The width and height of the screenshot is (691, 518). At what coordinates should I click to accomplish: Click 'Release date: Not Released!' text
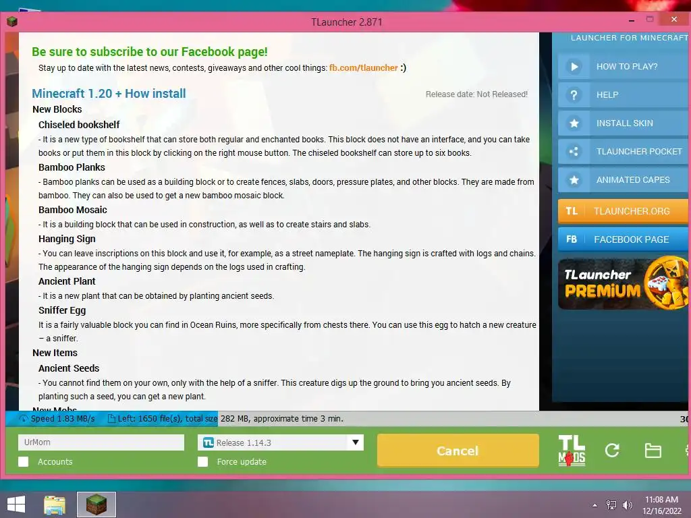coord(476,94)
